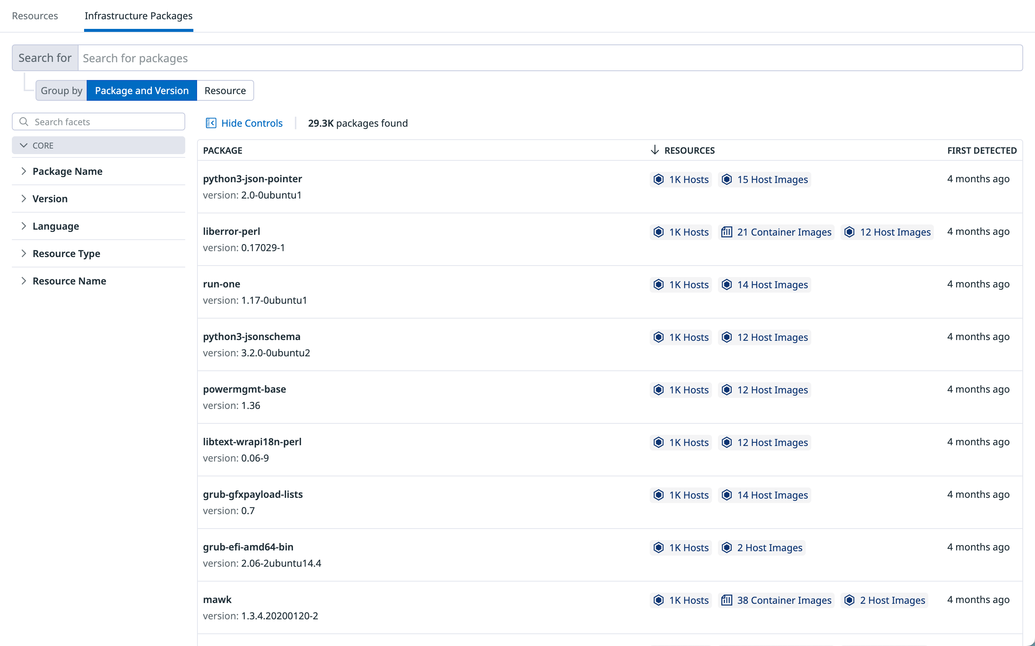Group by Resource
Image resolution: width=1035 pixels, height=646 pixels.
tap(225, 91)
